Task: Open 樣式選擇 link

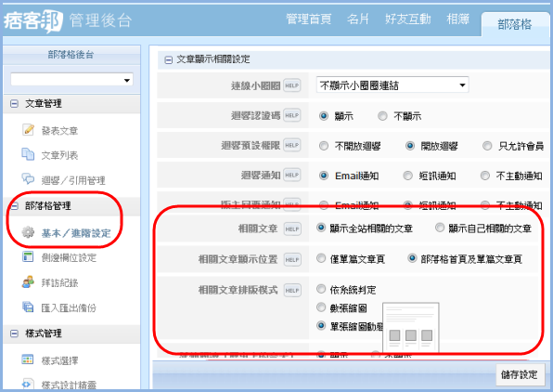Action: click(x=59, y=361)
